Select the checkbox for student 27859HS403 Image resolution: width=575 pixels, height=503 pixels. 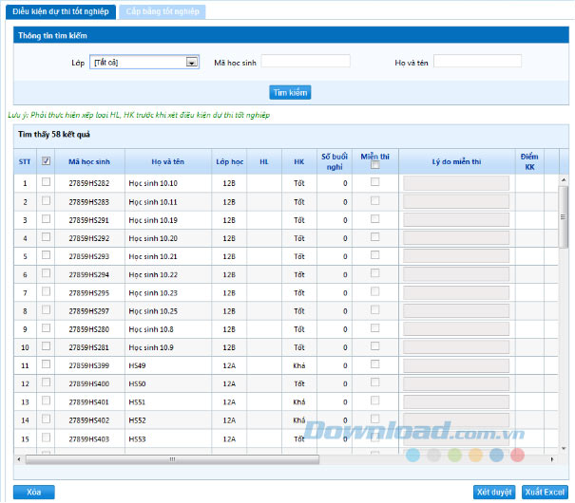point(46,438)
